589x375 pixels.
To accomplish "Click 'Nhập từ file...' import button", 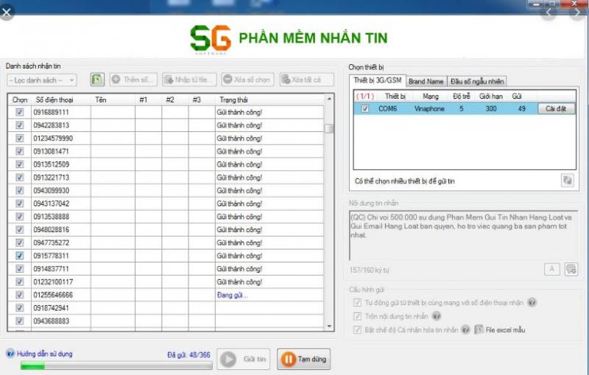I will [189, 80].
